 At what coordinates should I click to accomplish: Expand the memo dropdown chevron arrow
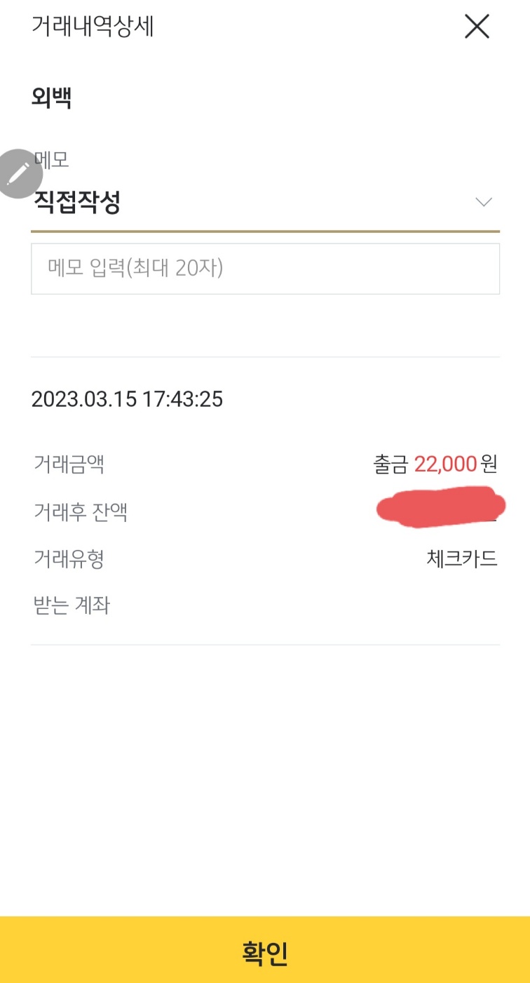[x=483, y=203]
